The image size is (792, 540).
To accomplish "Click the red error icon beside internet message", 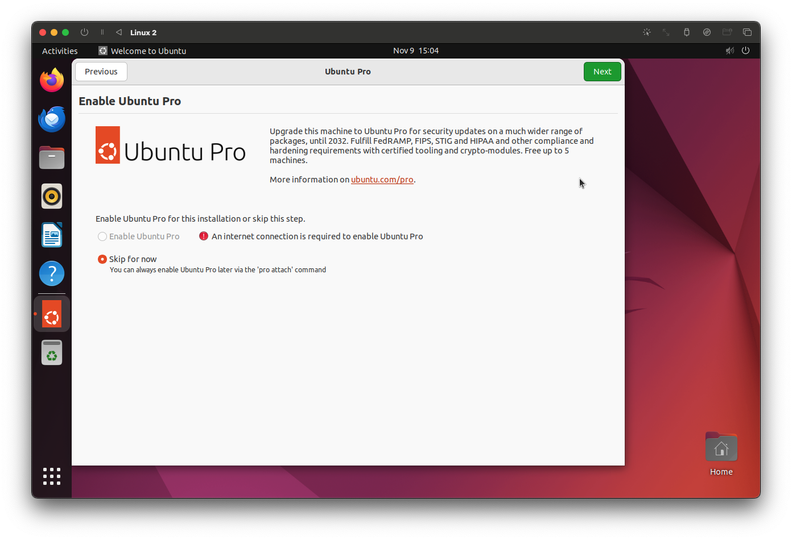I will pos(204,236).
